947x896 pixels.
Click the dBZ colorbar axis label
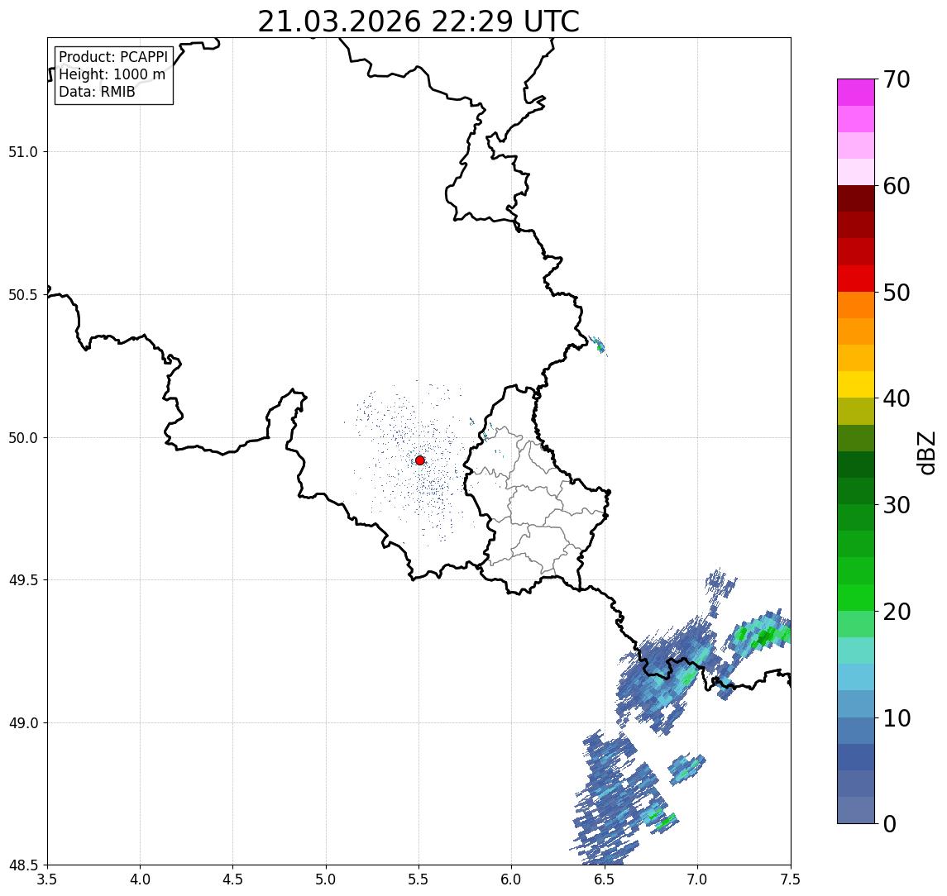click(925, 452)
